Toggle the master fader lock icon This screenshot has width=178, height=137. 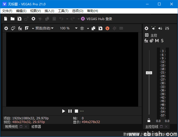pos(149,120)
